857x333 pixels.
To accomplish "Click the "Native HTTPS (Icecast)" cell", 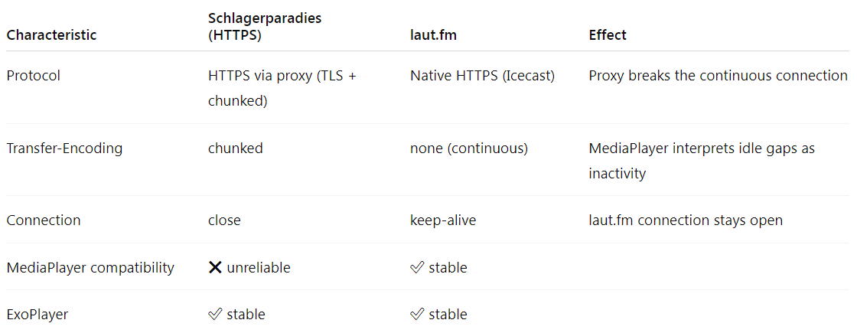I will 482,76.
